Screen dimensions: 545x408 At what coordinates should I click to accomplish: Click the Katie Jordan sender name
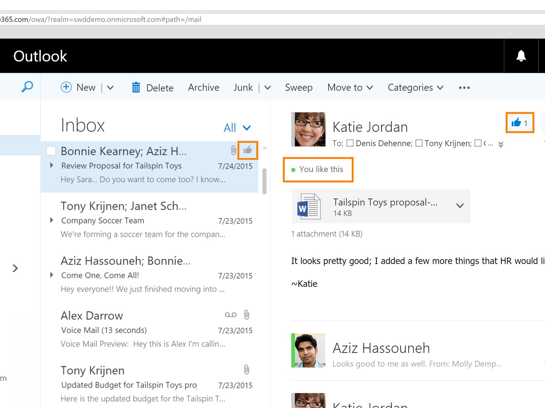point(370,127)
